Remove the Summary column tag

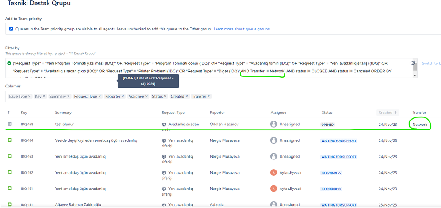pyautogui.click(x=68, y=96)
